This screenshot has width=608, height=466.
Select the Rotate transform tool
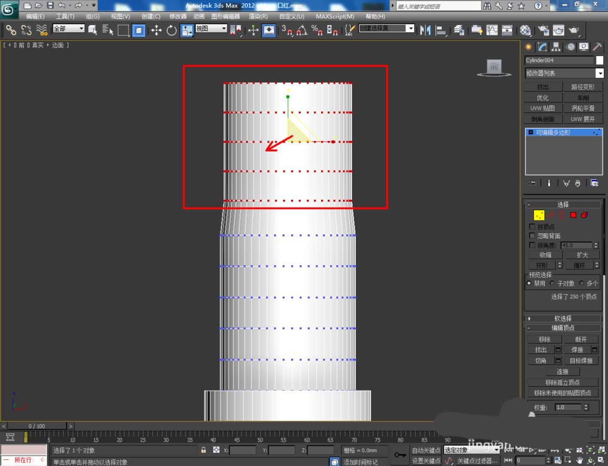coord(171,30)
